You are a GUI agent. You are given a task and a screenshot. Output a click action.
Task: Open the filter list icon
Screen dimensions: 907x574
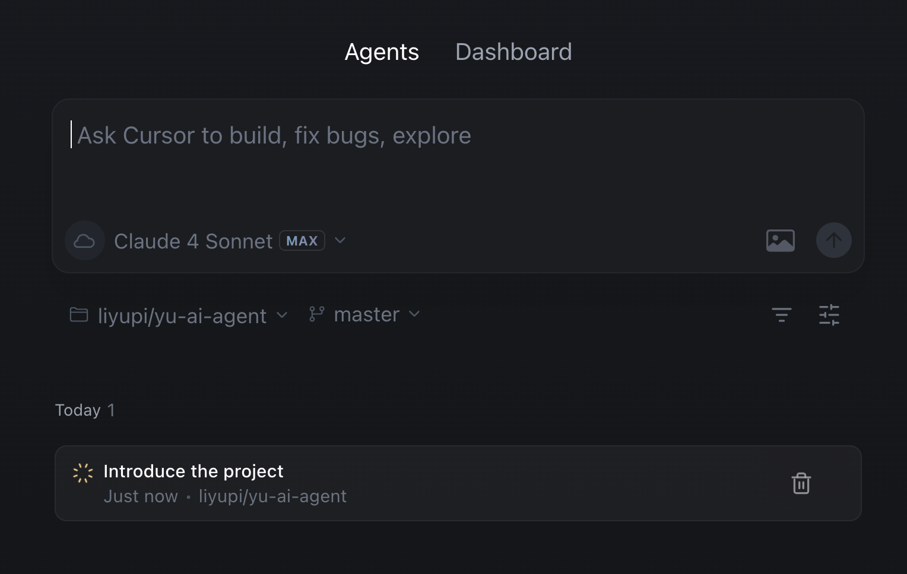click(781, 314)
